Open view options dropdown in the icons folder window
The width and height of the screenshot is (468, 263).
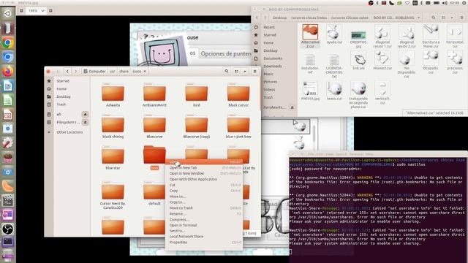click(245, 72)
